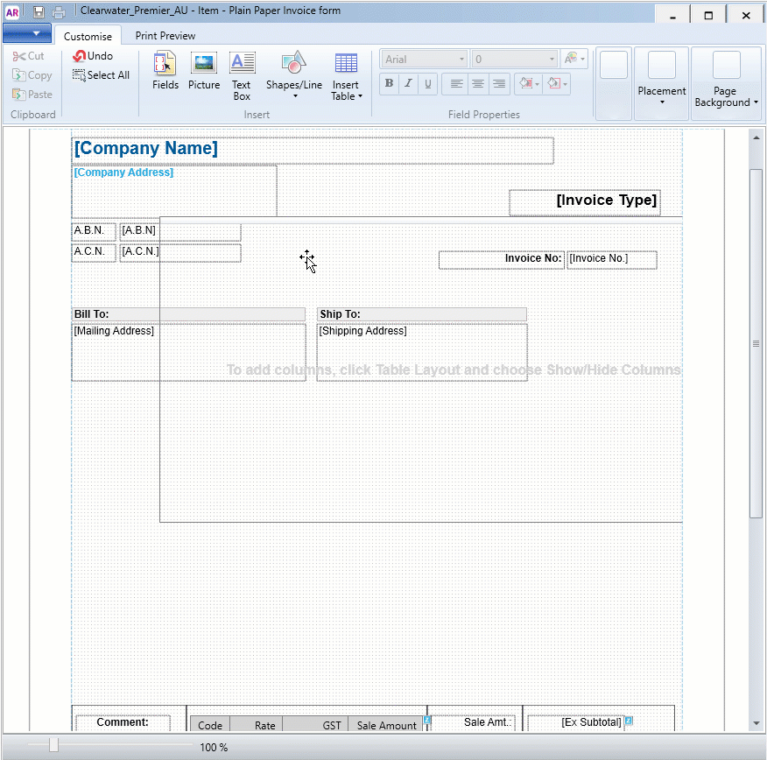Image resolution: width=767 pixels, height=760 pixels.
Task: Select the Ship To: header
Action: click(422, 314)
